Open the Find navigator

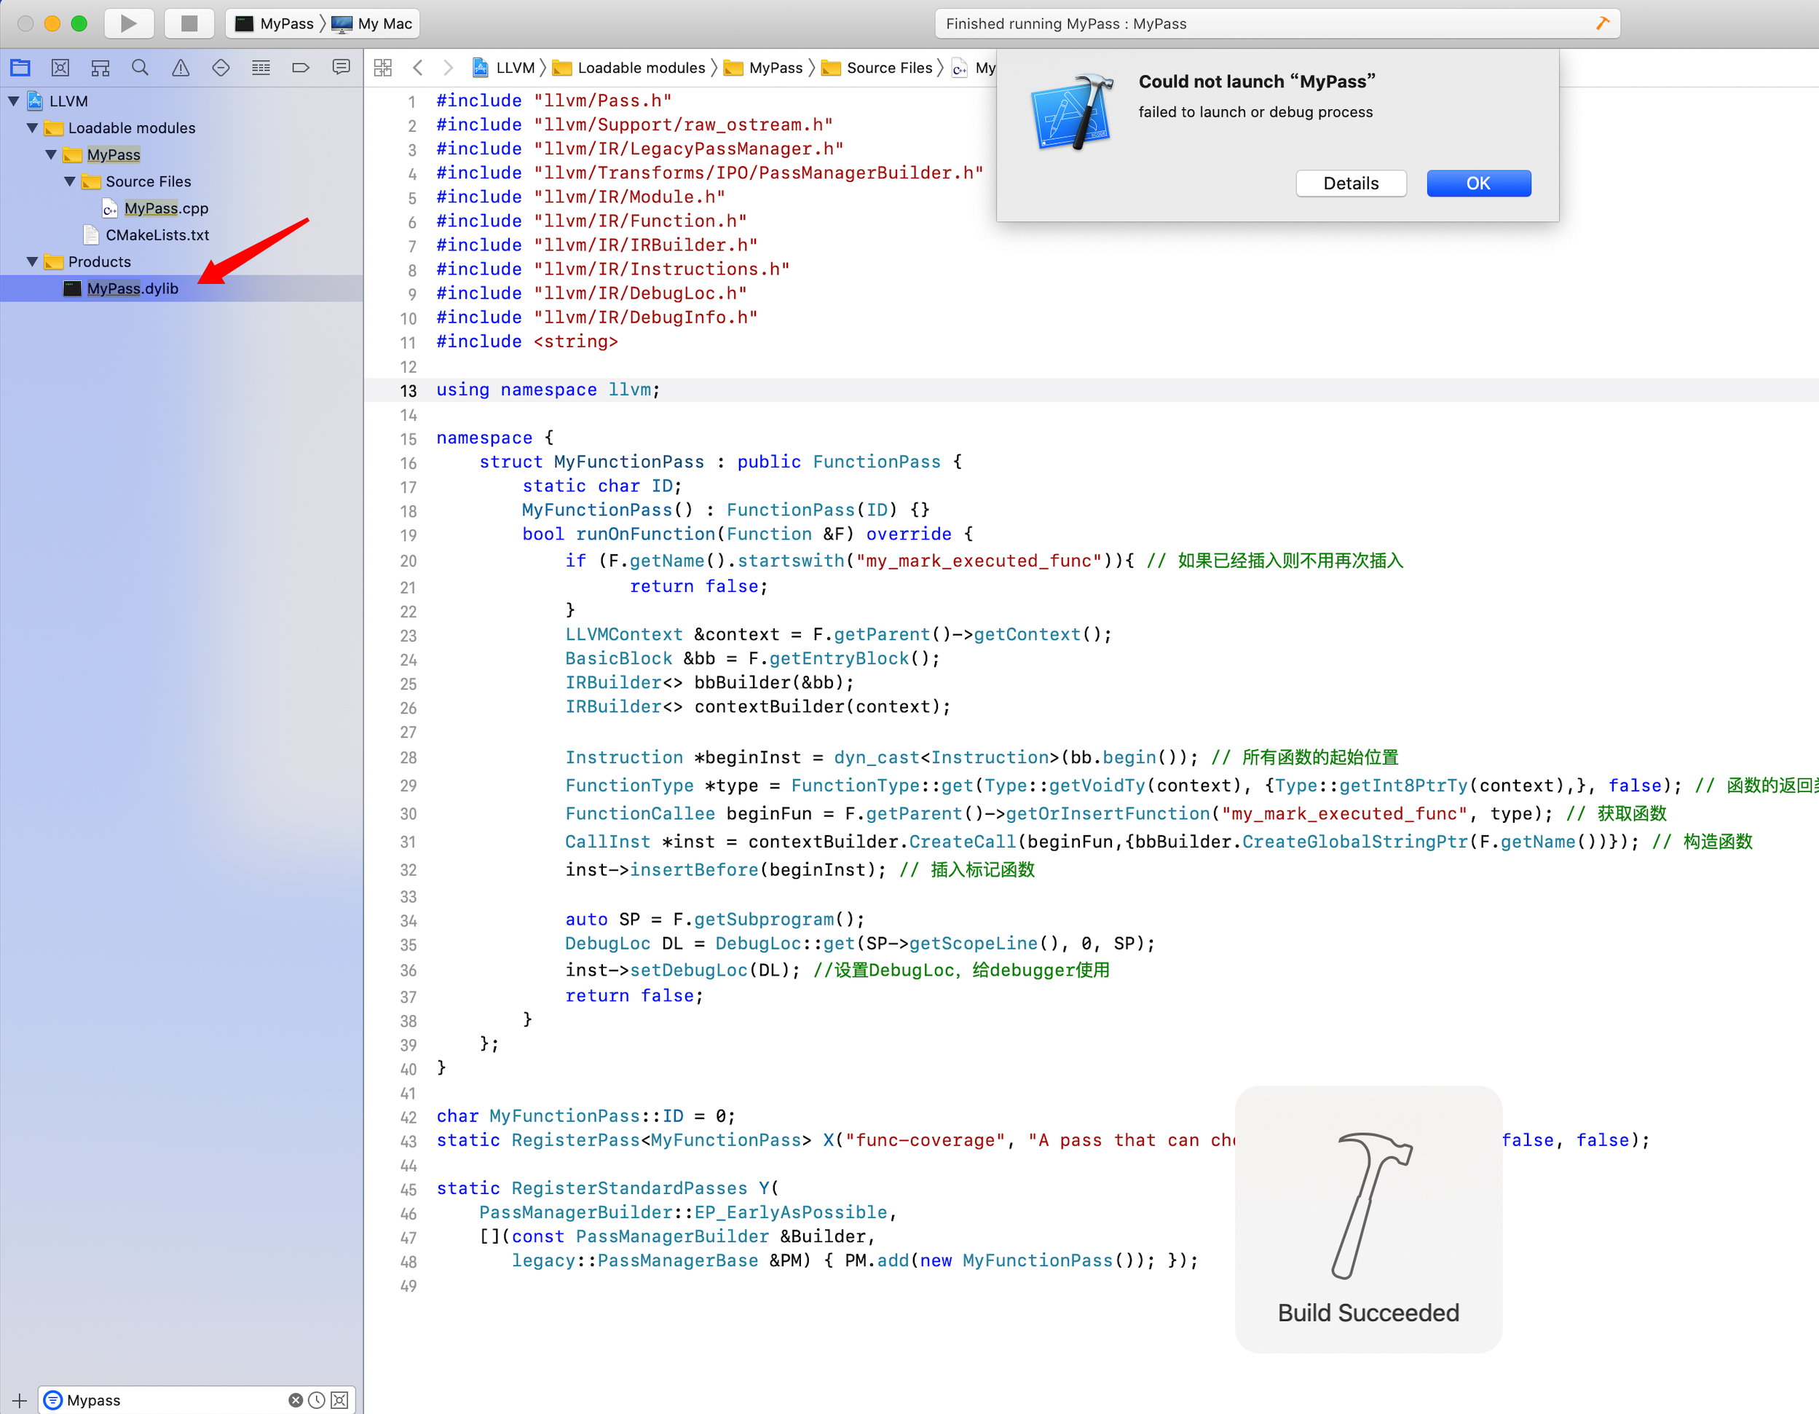pyautogui.click(x=140, y=68)
